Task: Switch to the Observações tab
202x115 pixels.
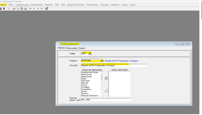Action: tap(72, 48)
